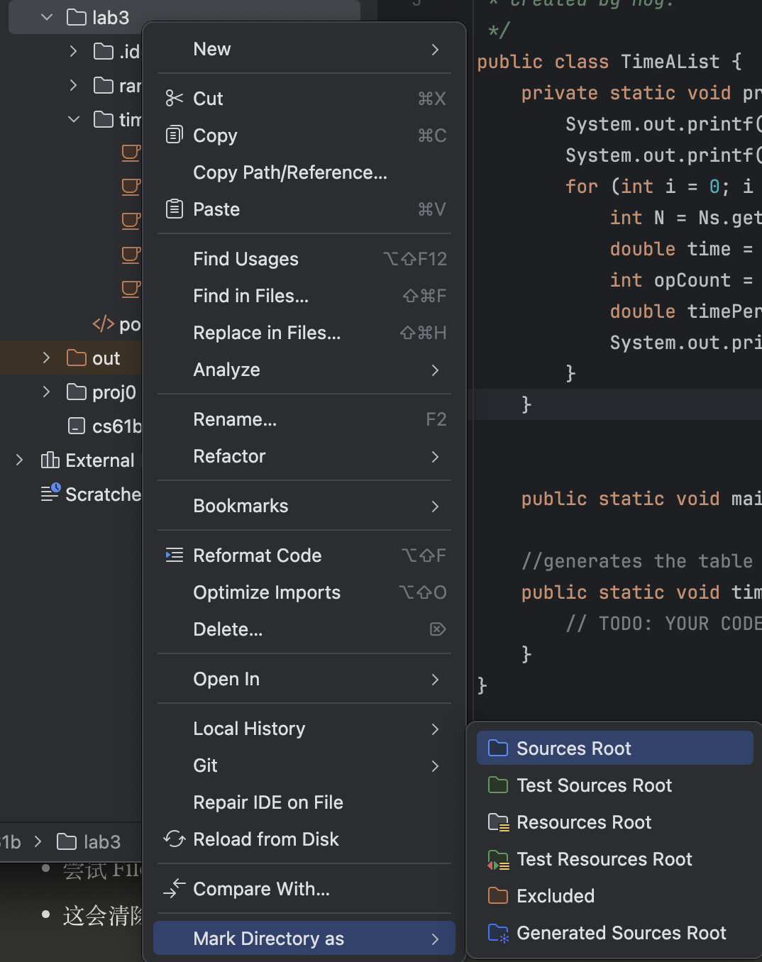Click the Test Sources Root folder icon

pyautogui.click(x=498, y=785)
